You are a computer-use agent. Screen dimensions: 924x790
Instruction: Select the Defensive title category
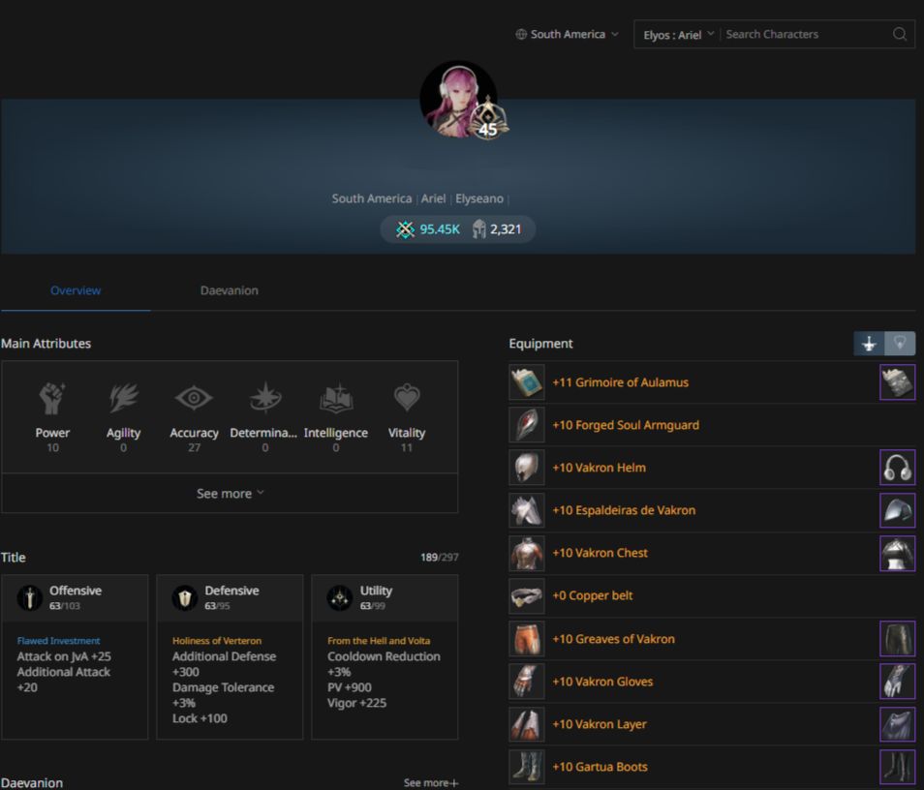[230, 598]
